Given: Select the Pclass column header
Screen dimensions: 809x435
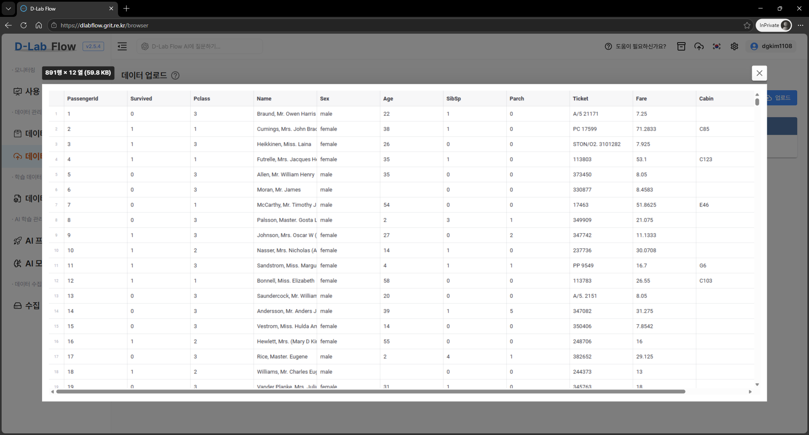Looking at the screenshot, I should 222,99.
